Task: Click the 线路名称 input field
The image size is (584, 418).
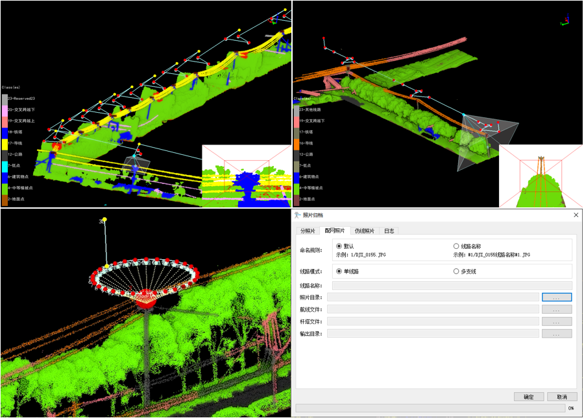Action: 452,286
